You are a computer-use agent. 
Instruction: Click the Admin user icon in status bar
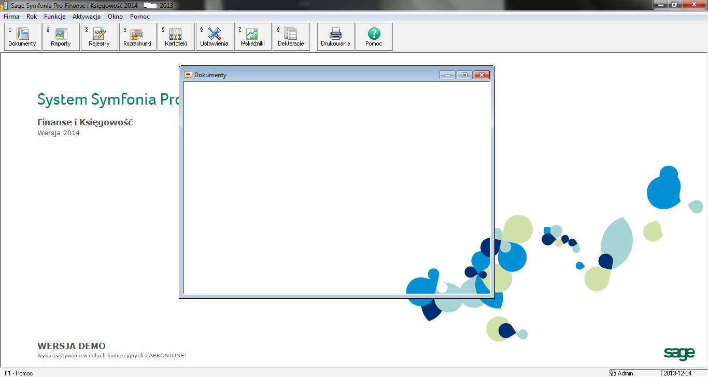pyautogui.click(x=613, y=373)
